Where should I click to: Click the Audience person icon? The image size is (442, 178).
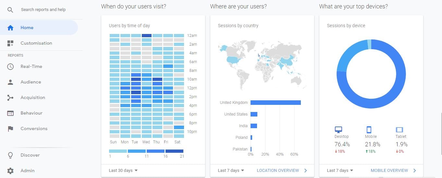point(10,82)
